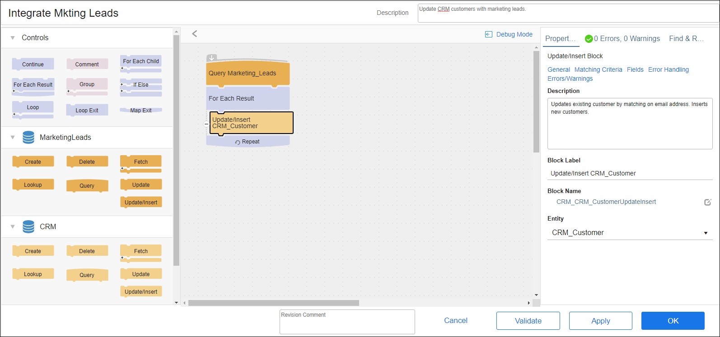The image size is (720, 337).
Task: Click the canvas horizontal scrollbar
Action: click(274, 303)
